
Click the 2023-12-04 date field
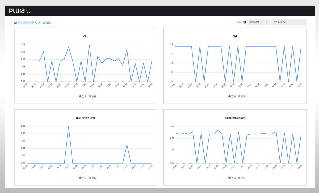[288, 22]
